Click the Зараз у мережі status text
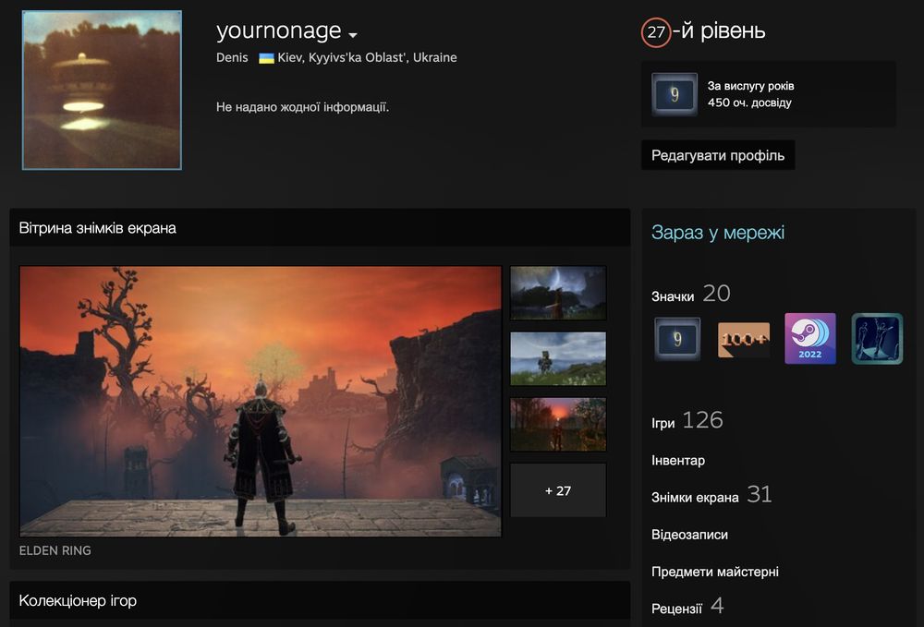The image size is (924, 627). (718, 233)
